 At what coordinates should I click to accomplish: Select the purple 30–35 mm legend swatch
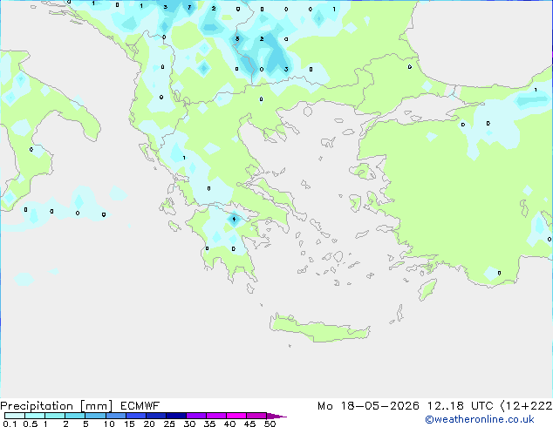(196, 416)
